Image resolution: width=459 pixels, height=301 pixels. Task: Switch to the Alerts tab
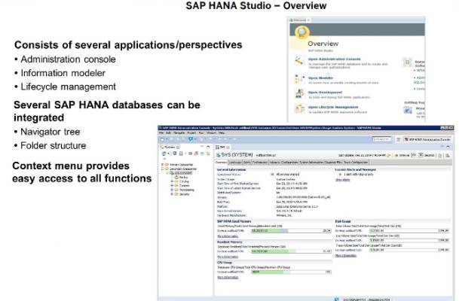tap(246, 163)
